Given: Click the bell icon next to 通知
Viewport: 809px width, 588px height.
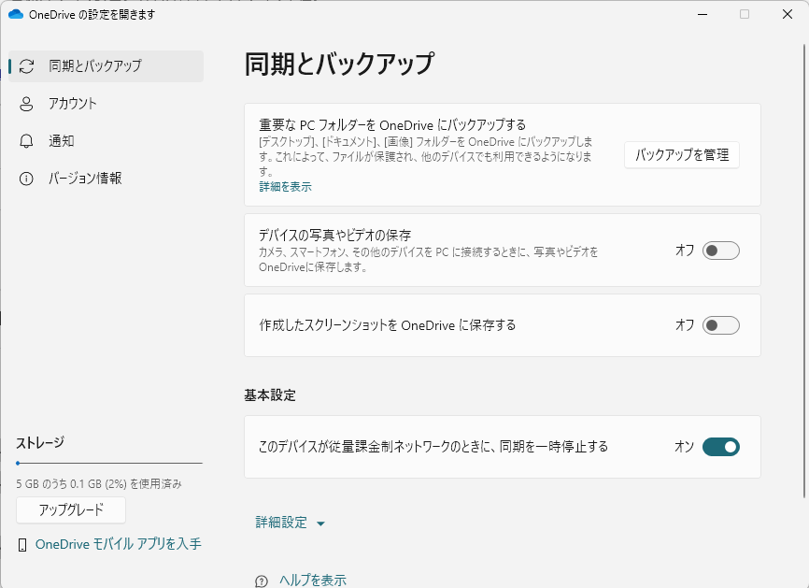Looking at the screenshot, I should (26, 141).
